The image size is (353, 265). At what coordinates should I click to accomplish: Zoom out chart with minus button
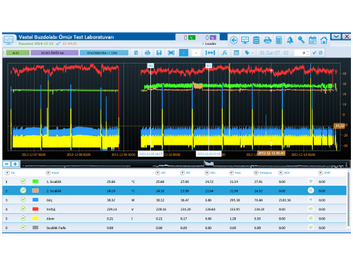6,164
